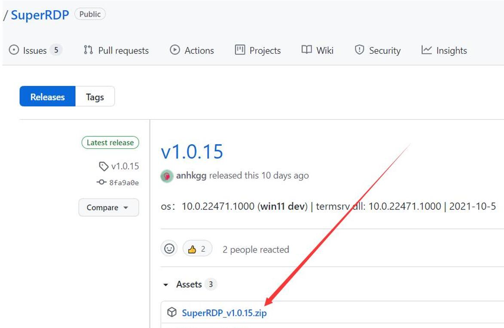Viewport: 504px width, 328px height.
Task: Visit the anhkgg author profile link
Action: click(191, 175)
